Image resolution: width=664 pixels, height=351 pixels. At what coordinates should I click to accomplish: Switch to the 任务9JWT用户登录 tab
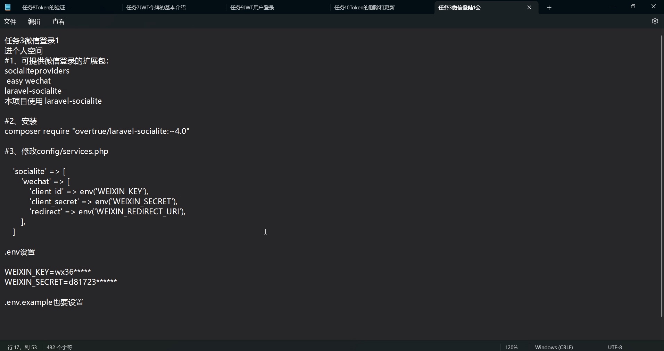click(252, 7)
